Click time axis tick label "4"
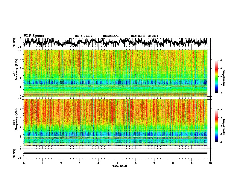The image size is (237, 183). [x=98, y=163]
